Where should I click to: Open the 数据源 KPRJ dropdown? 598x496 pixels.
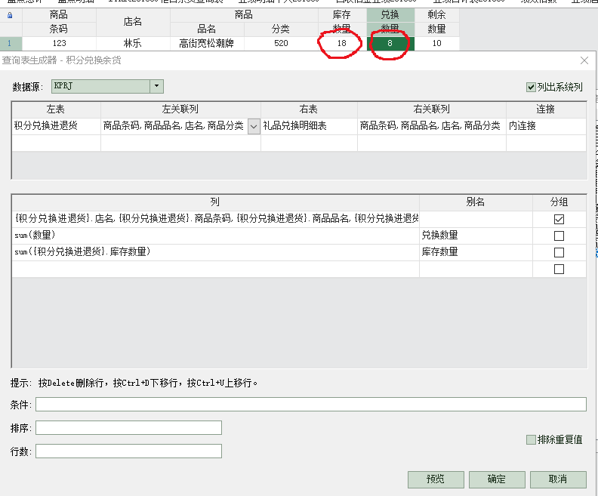click(156, 87)
